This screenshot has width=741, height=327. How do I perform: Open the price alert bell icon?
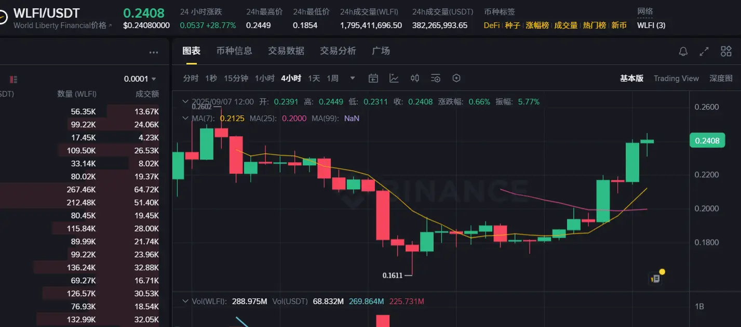click(x=683, y=51)
